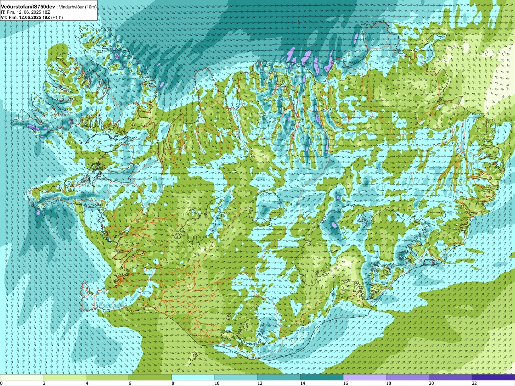Click the 'Veðurstofan/IS750dev' title text
515x386 pixels.
coord(28,7)
